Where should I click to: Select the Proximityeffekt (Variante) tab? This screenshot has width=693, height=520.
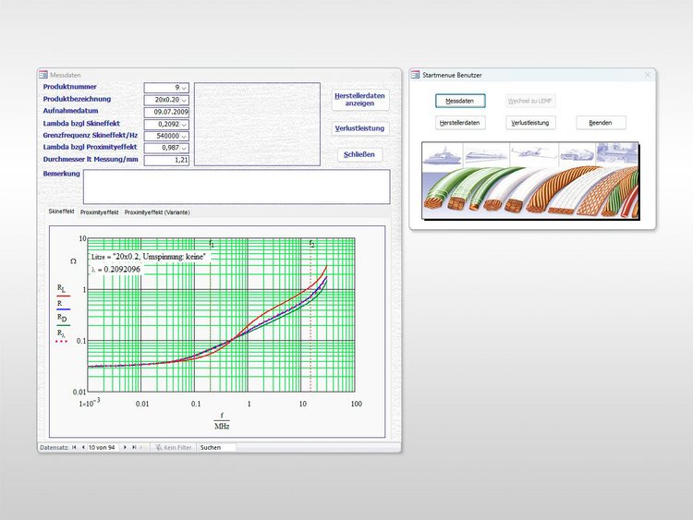(x=157, y=212)
